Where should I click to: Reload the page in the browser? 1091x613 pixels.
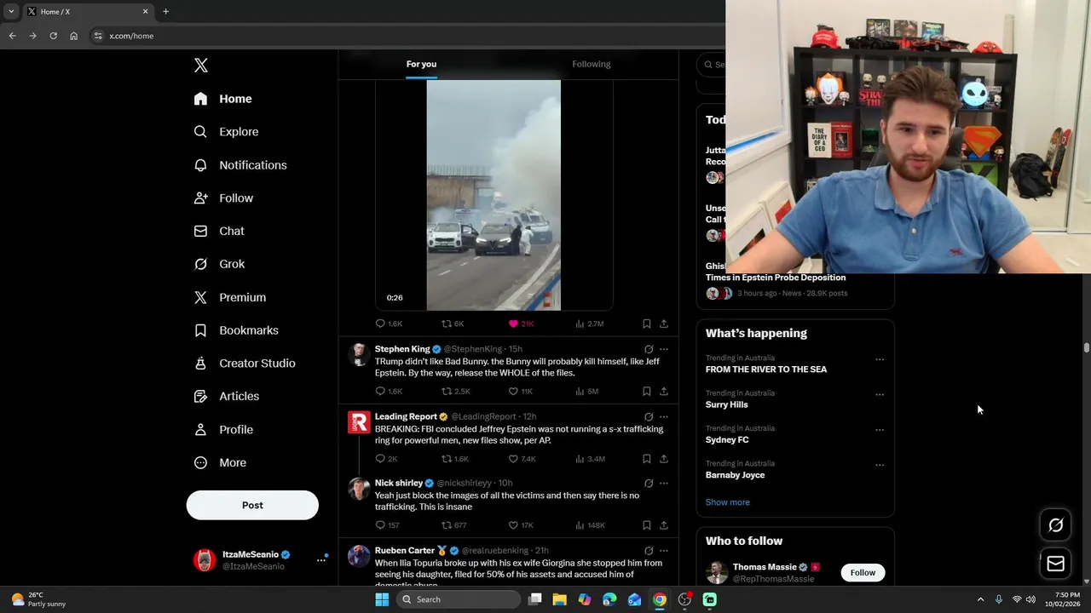[53, 36]
